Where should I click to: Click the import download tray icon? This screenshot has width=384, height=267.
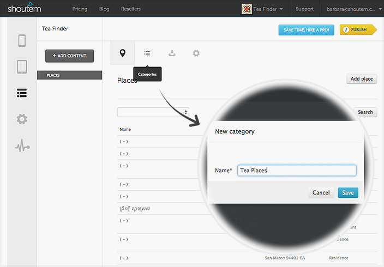click(172, 53)
